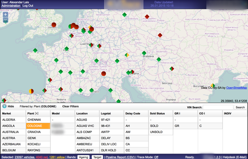Click the VIN Search input field
The width and height of the screenshot is (248, 159).
click(x=218, y=107)
